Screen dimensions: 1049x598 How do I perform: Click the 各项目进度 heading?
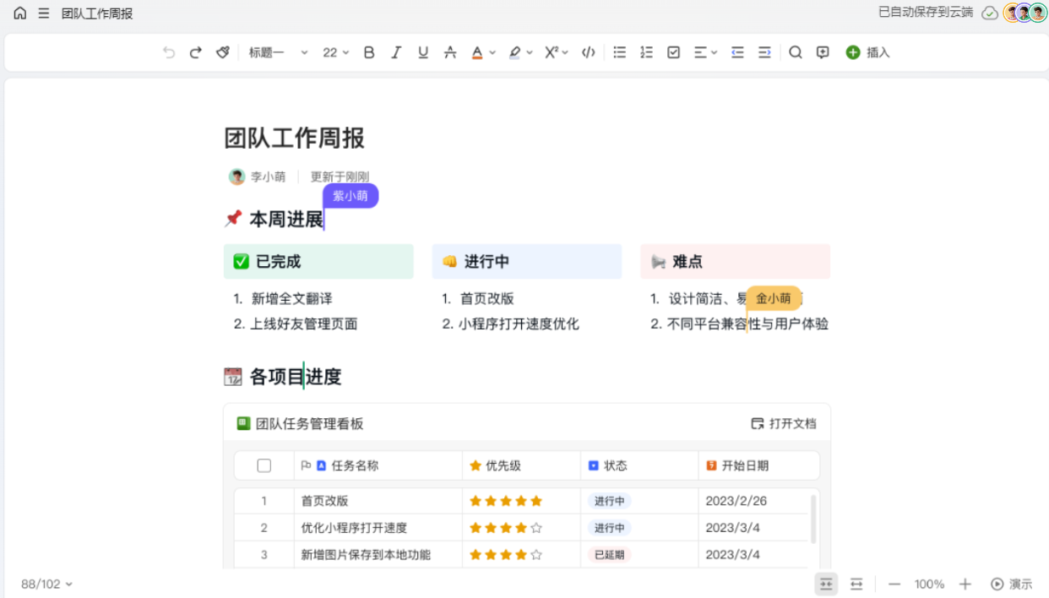click(296, 377)
